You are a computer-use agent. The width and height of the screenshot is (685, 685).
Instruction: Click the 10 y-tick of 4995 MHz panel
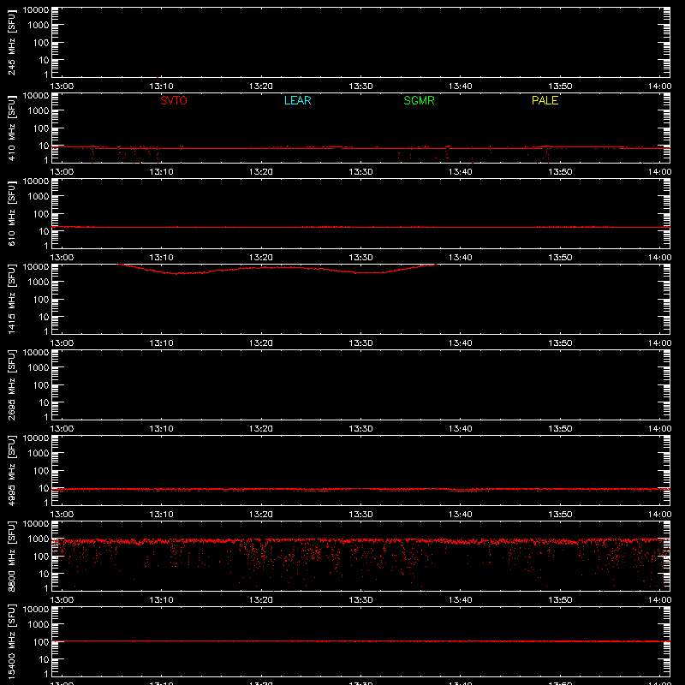point(44,488)
